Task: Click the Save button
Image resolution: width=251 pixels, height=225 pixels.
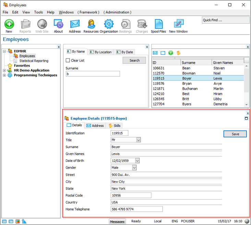Action: (235, 134)
